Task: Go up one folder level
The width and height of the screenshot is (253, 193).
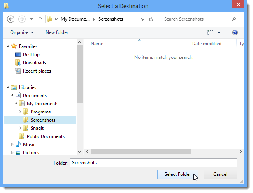Action: 40,19
